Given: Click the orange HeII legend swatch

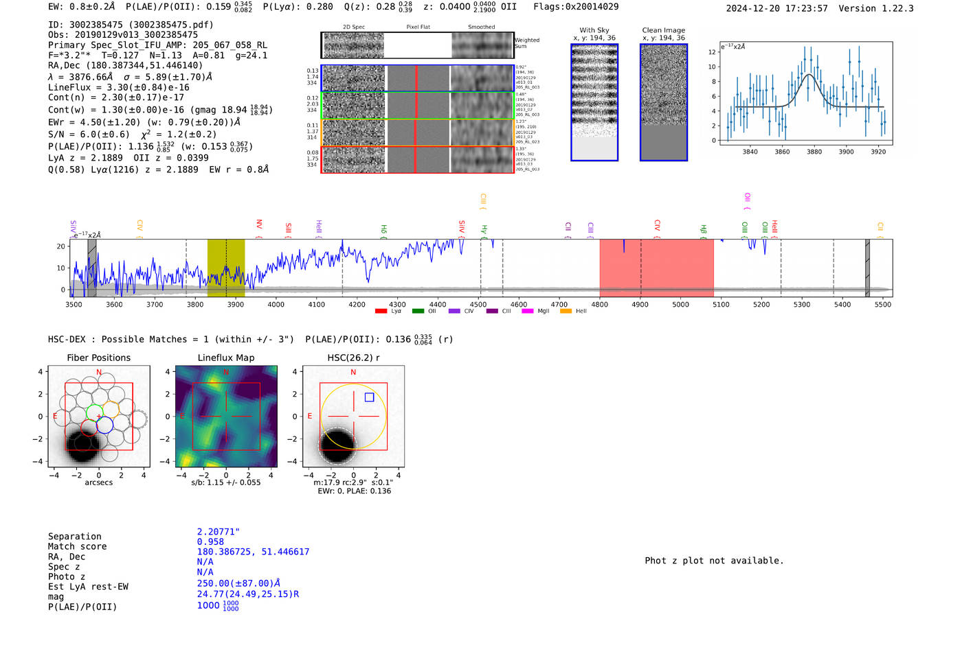Looking at the screenshot, I should 566,311.
